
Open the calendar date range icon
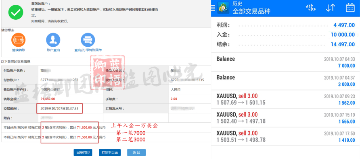pos(350,8)
